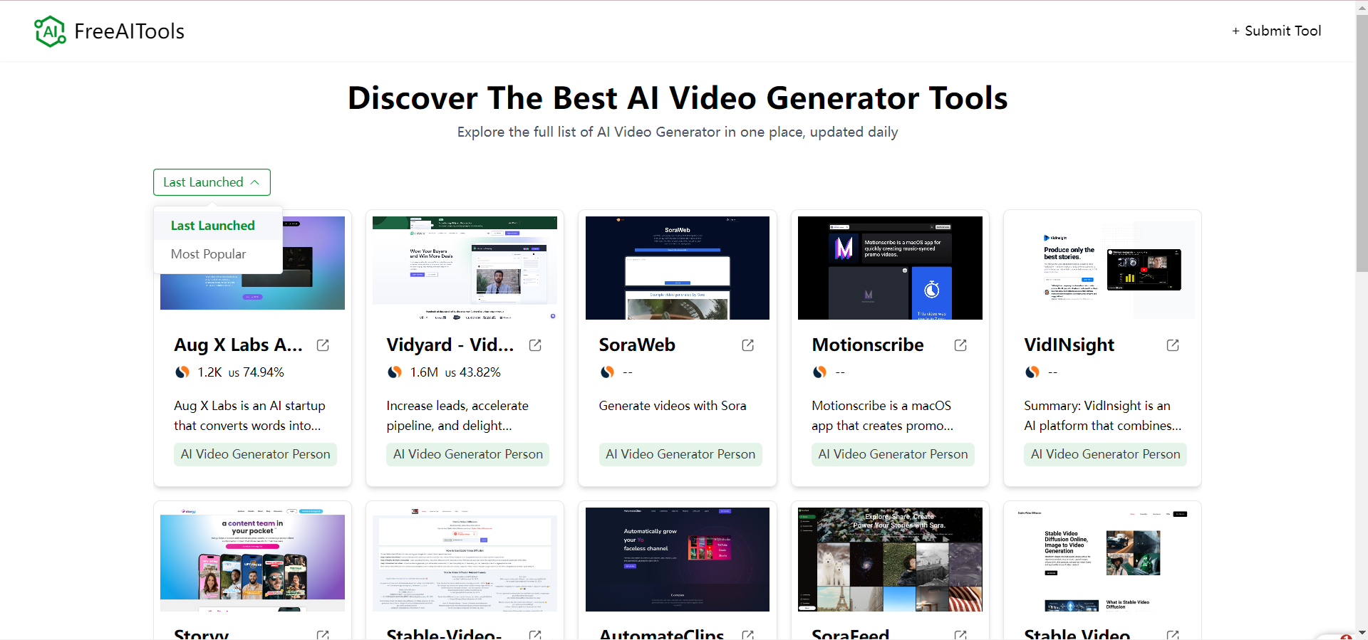Click Storyy screenshot thumbnail
The image size is (1368, 640).
pos(252,560)
